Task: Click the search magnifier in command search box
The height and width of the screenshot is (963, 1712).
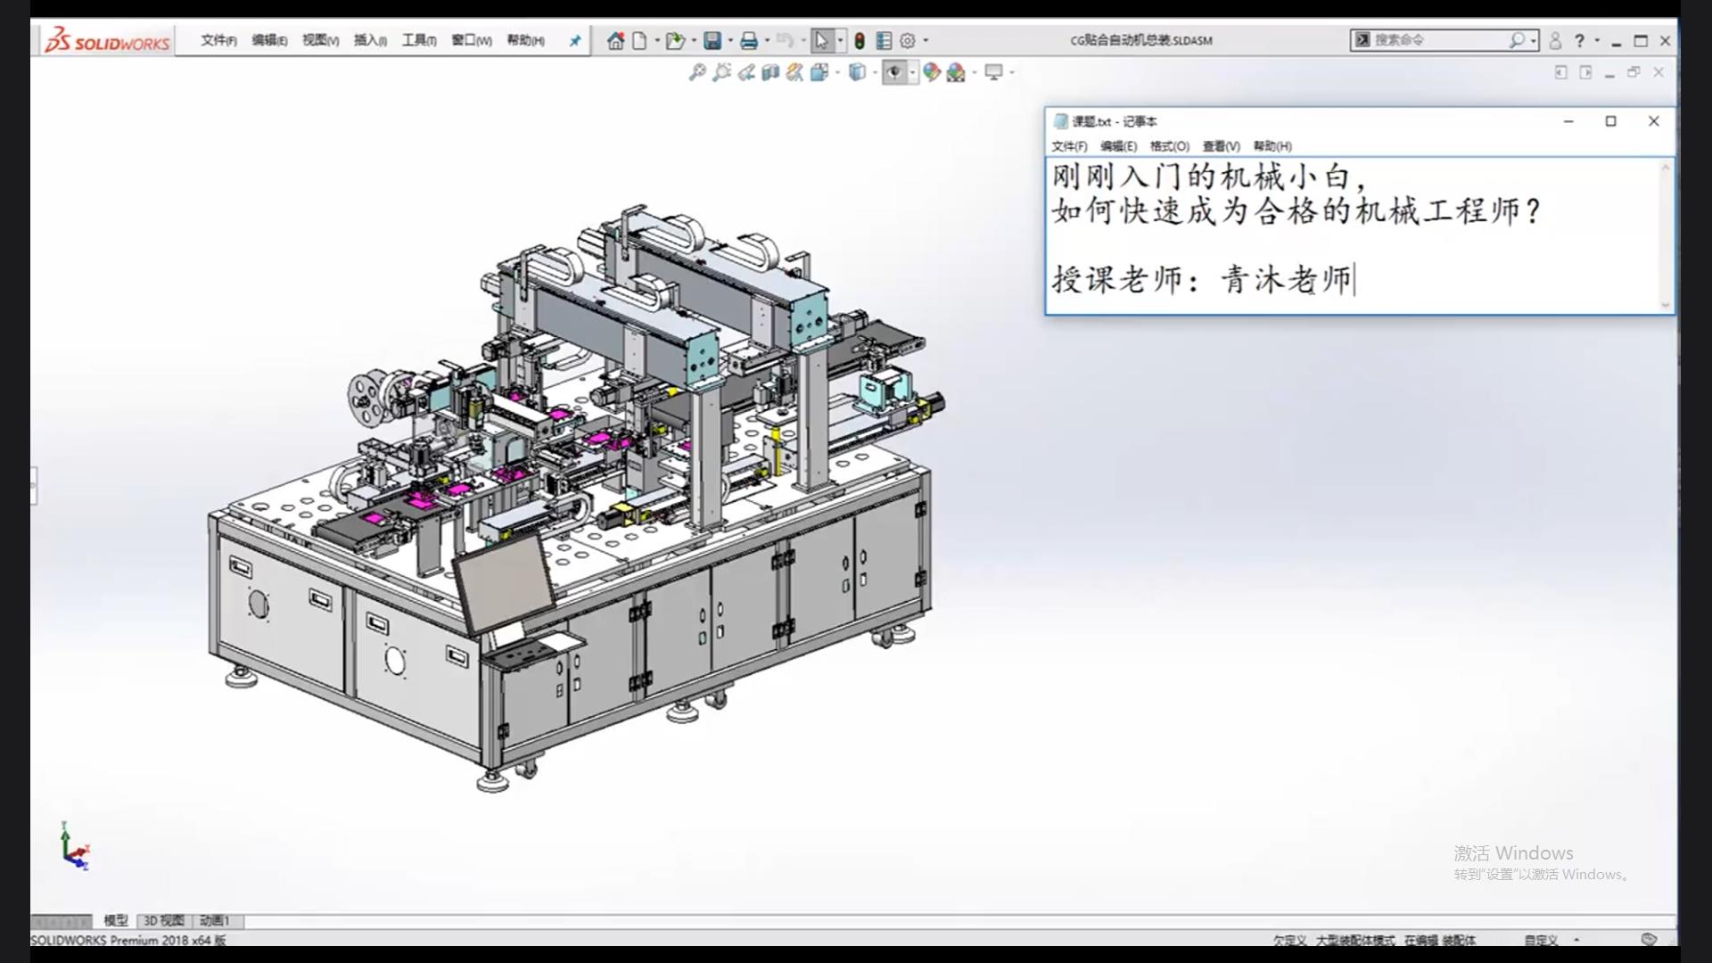Action: pos(1517,40)
